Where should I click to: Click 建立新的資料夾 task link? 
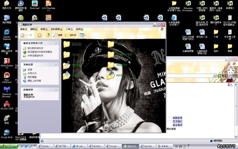tap(35, 48)
